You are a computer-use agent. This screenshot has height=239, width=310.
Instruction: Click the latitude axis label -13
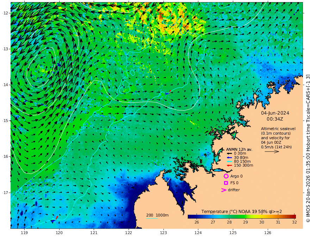point(5,49)
